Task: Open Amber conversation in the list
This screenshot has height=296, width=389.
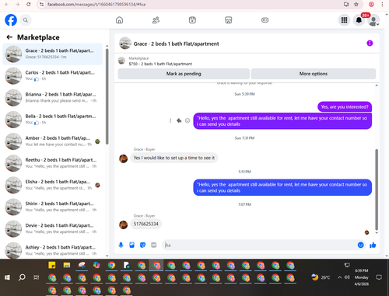Action: pyautogui.click(x=52, y=141)
